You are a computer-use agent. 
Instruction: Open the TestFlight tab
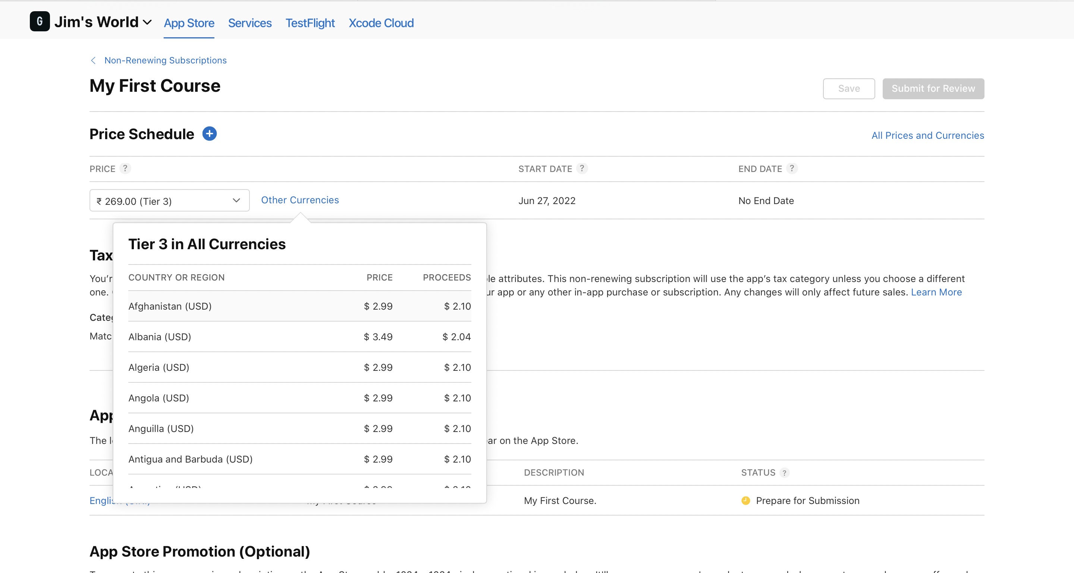pos(310,23)
